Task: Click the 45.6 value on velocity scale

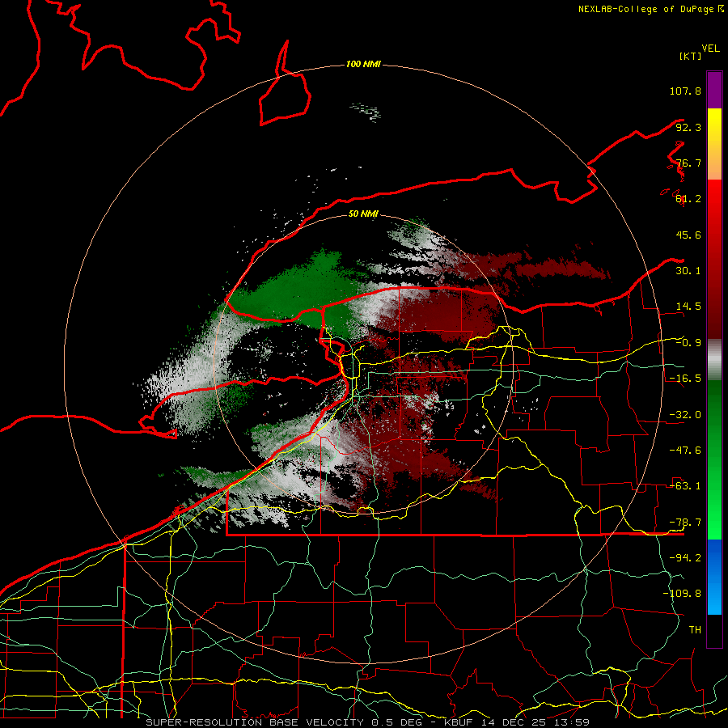Action: [688, 235]
